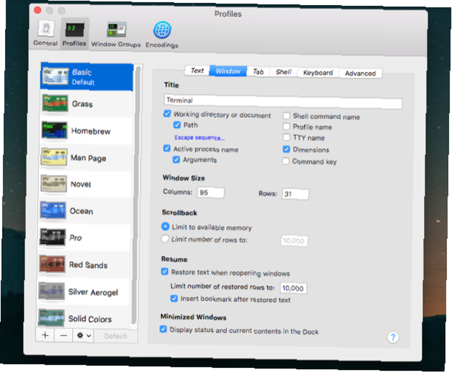452x373 pixels.
Task: Enable TTY name checkbox
Action: (286, 137)
